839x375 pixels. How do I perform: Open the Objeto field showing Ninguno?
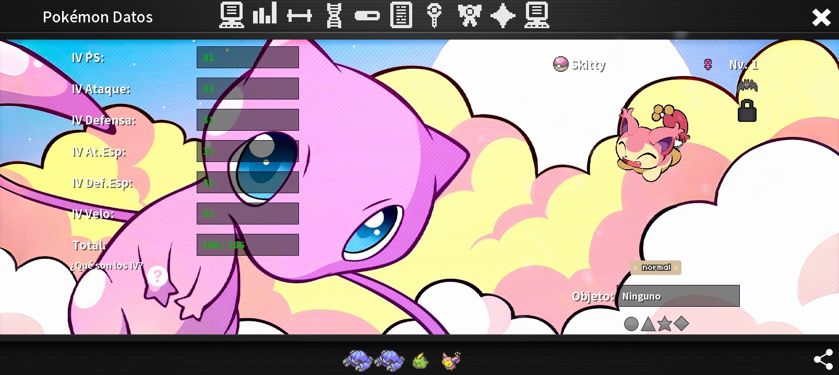pos(678,296)
